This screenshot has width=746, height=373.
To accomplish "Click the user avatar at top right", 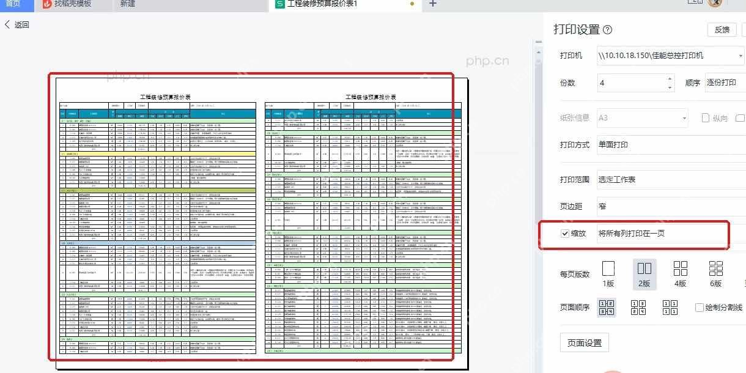I will [x=715, y=3].
